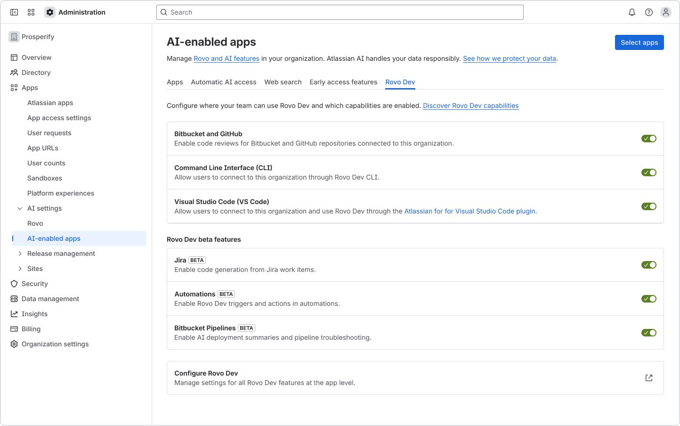The height and width of the screenshot is (426, 680).
Task: Turn off Command Line Interface access
Action: point(649,172)
